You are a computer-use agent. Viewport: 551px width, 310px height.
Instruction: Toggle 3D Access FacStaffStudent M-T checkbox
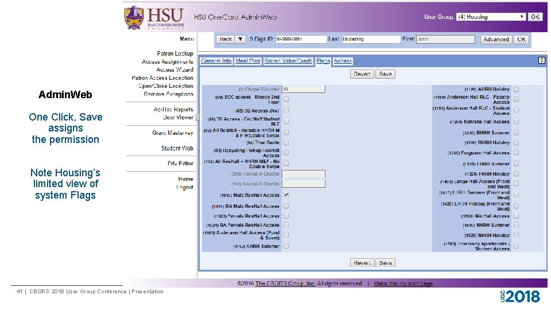286,121
